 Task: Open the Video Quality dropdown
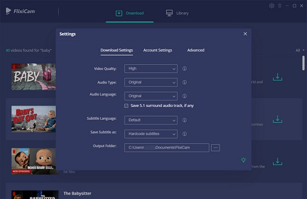[x=151, y=69]
